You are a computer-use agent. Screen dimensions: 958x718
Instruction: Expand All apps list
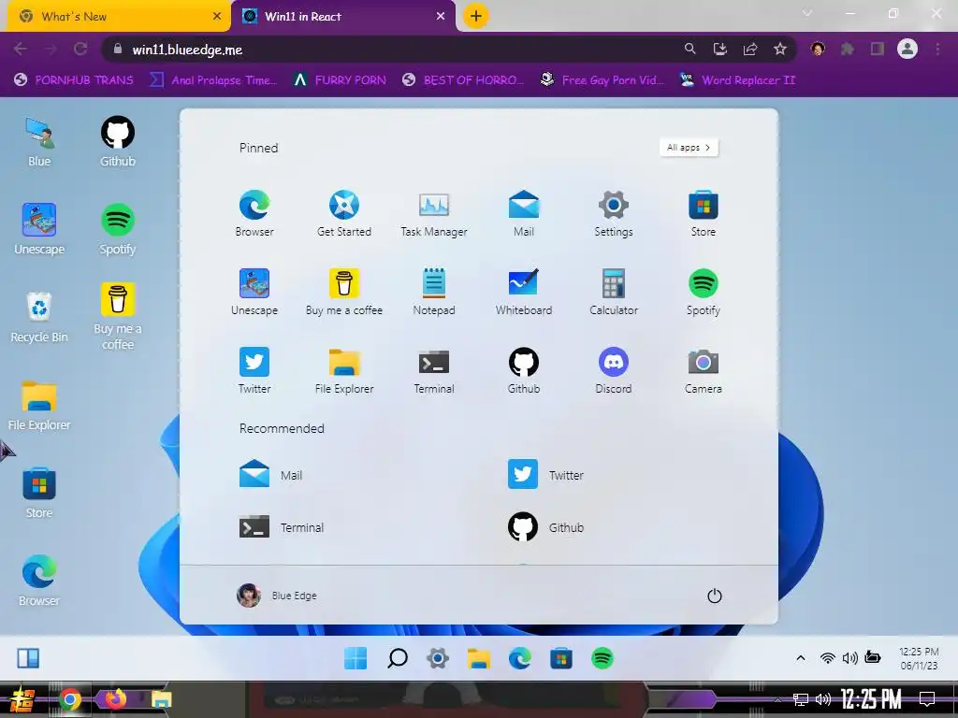[689, 147]
